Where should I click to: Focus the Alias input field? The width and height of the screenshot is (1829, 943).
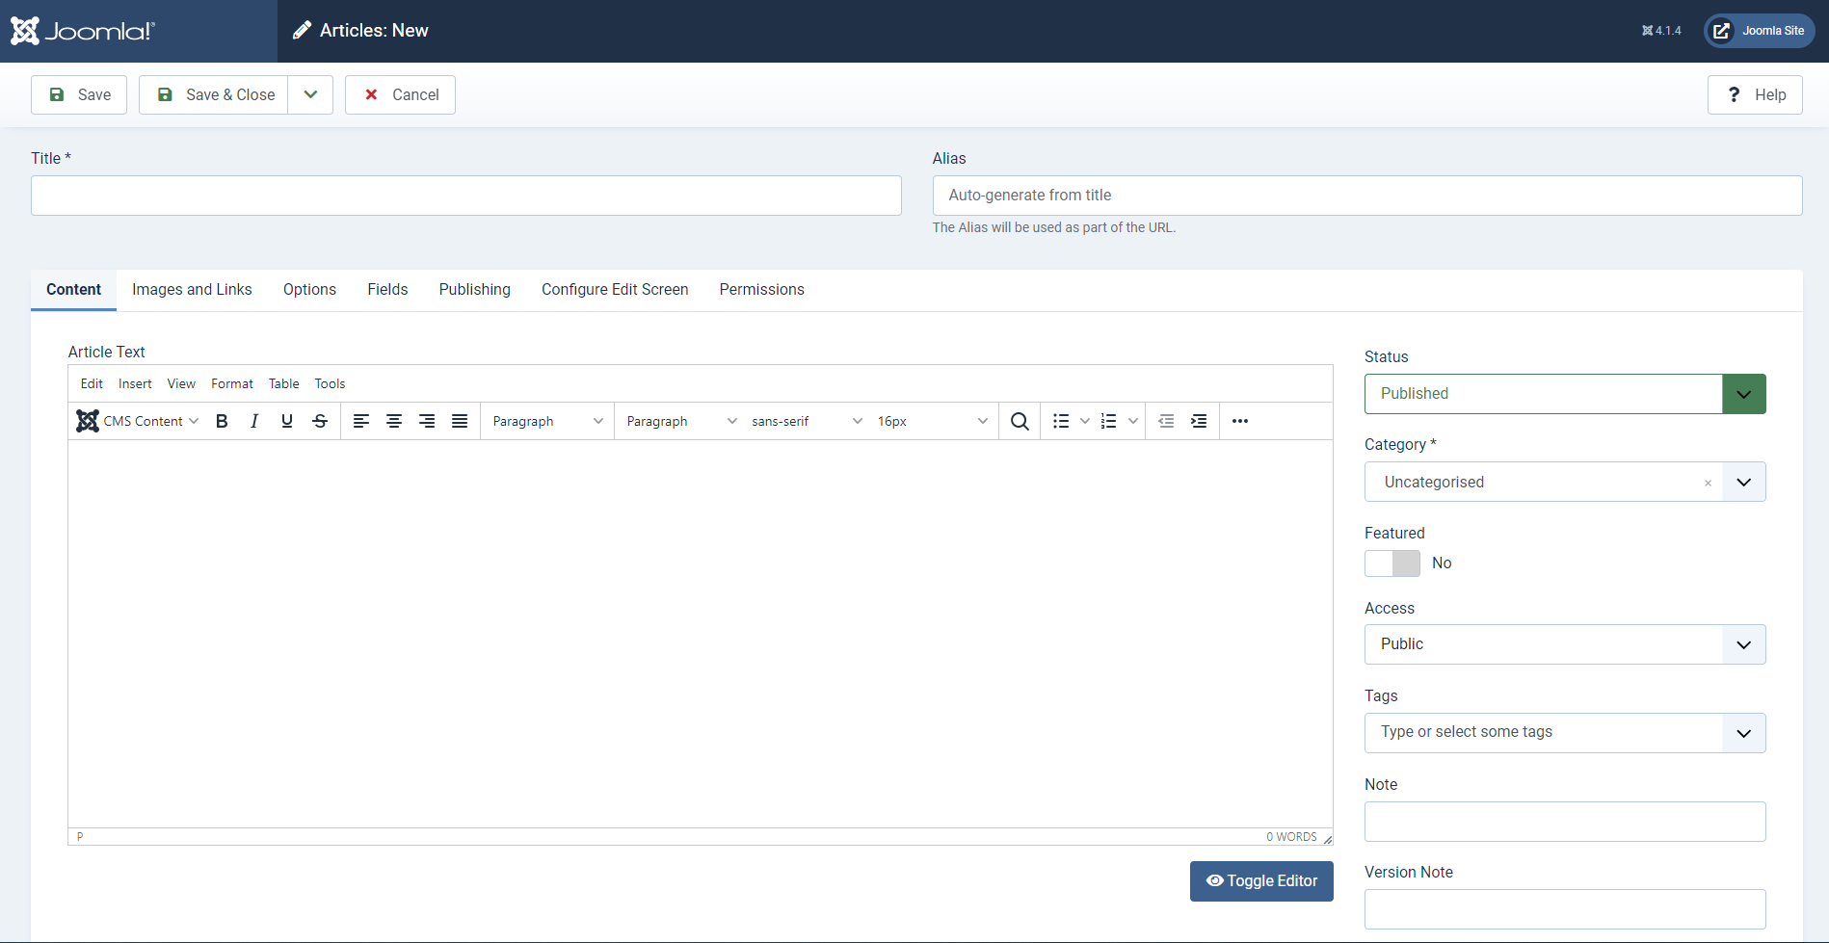1367,196
